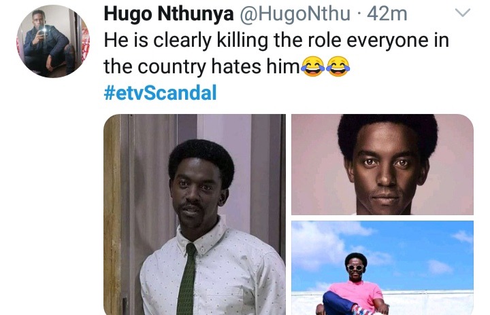Visit the @HugoNthu handle
The image size is (490, 315).
coord(295,14)
